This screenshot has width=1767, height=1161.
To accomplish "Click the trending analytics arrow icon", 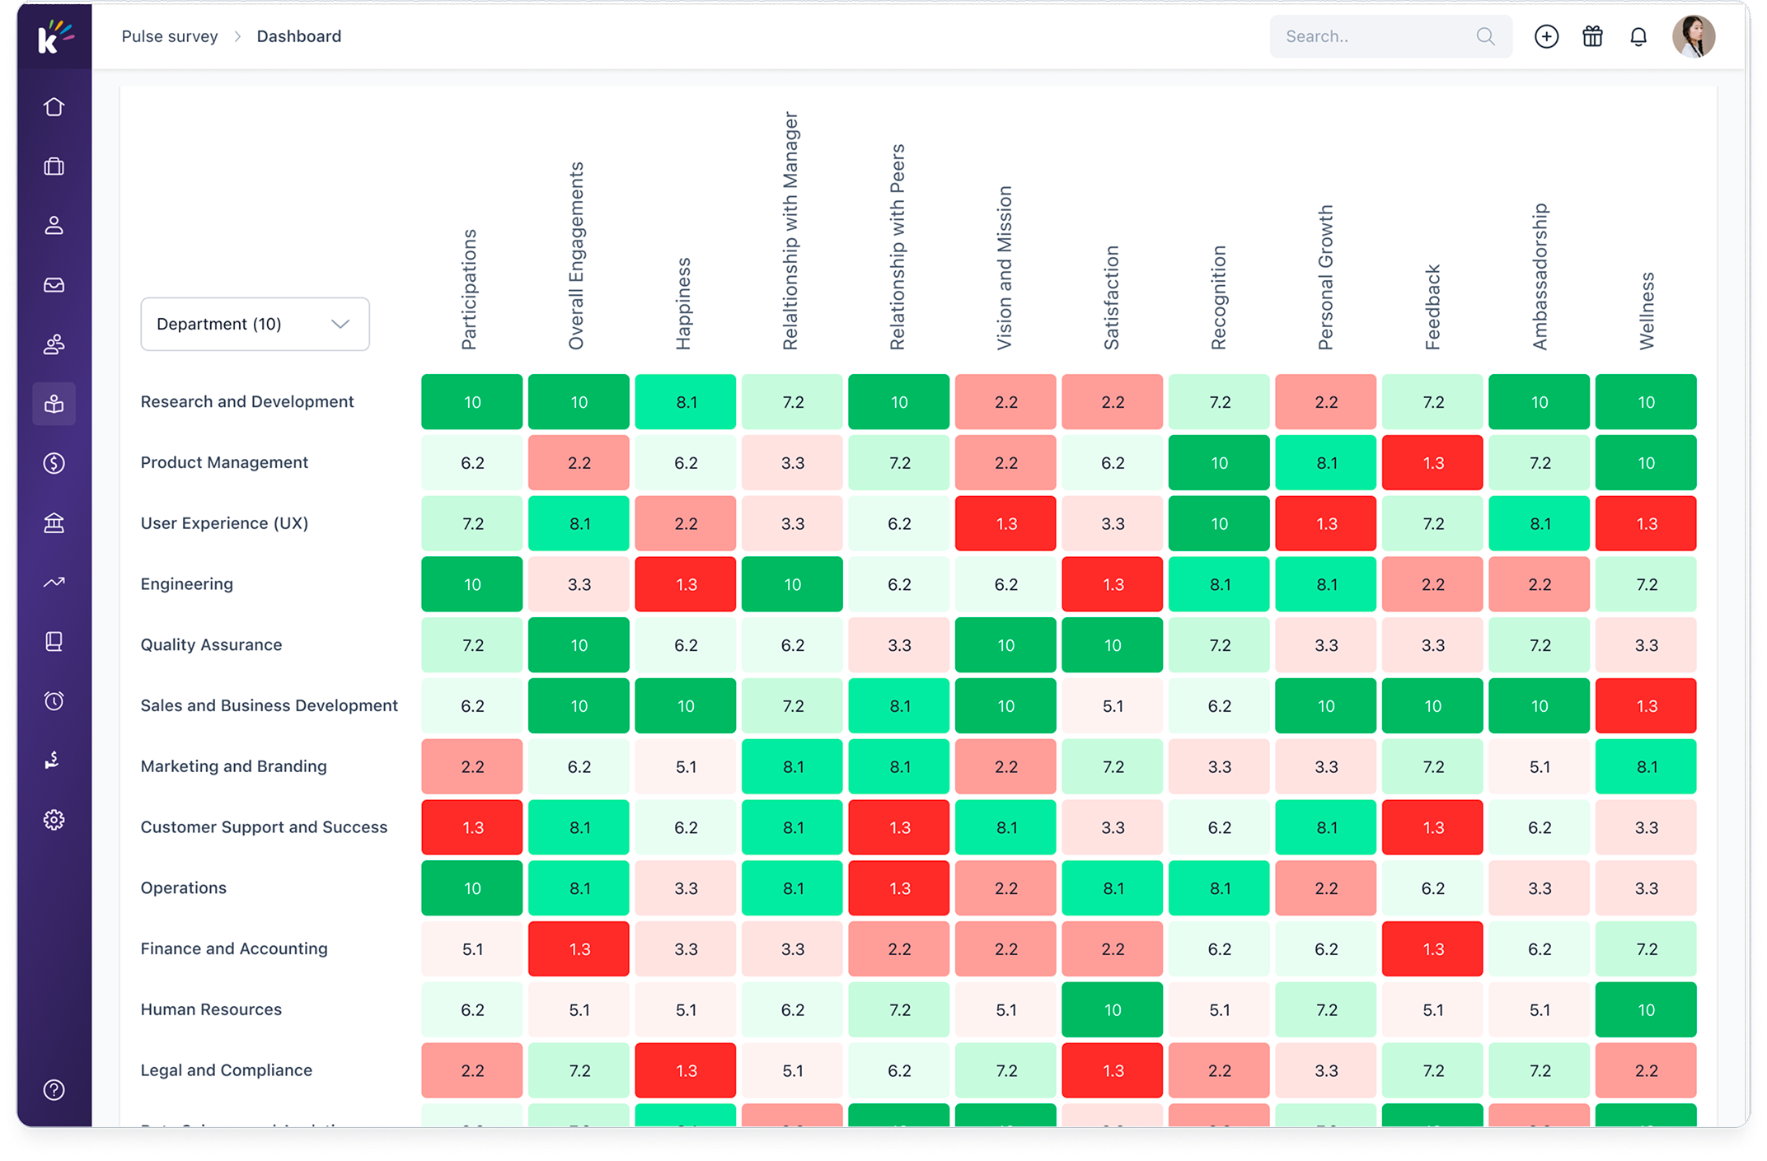I will click(x=54, y=583).
